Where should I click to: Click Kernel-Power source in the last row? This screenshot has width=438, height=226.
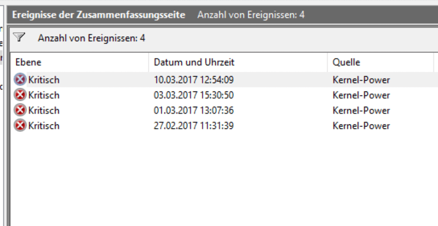coord(361,126)
